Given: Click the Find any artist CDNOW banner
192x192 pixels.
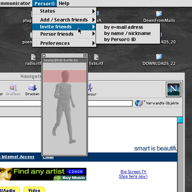Looking at the screenshot, I should pos(43,174).
